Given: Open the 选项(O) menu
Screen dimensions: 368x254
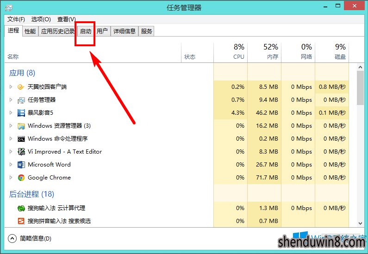Looking at the screenshot, I should pyautogui.click(x=41, y=19).
